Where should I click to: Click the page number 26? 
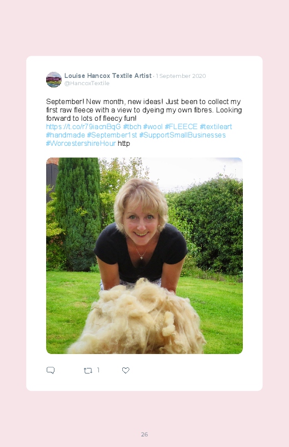pyautogui.click(x=144, y=434)
